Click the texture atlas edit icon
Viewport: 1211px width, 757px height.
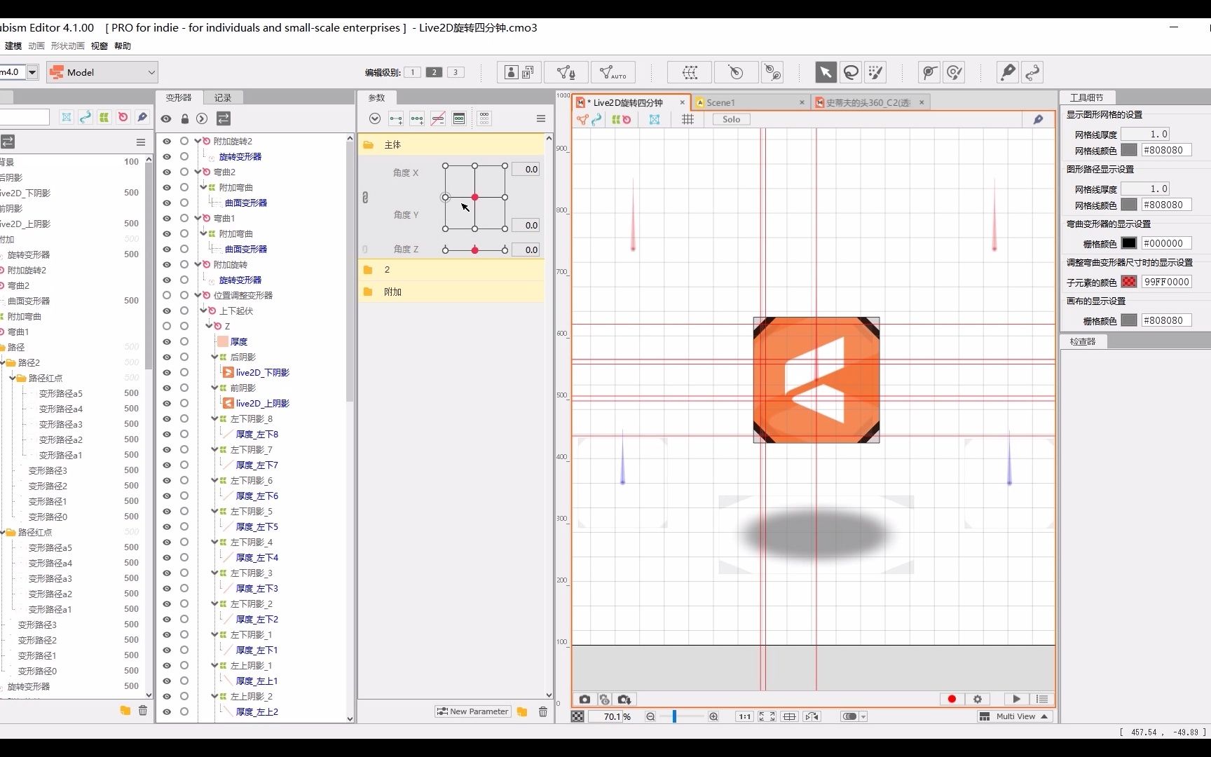519,72
